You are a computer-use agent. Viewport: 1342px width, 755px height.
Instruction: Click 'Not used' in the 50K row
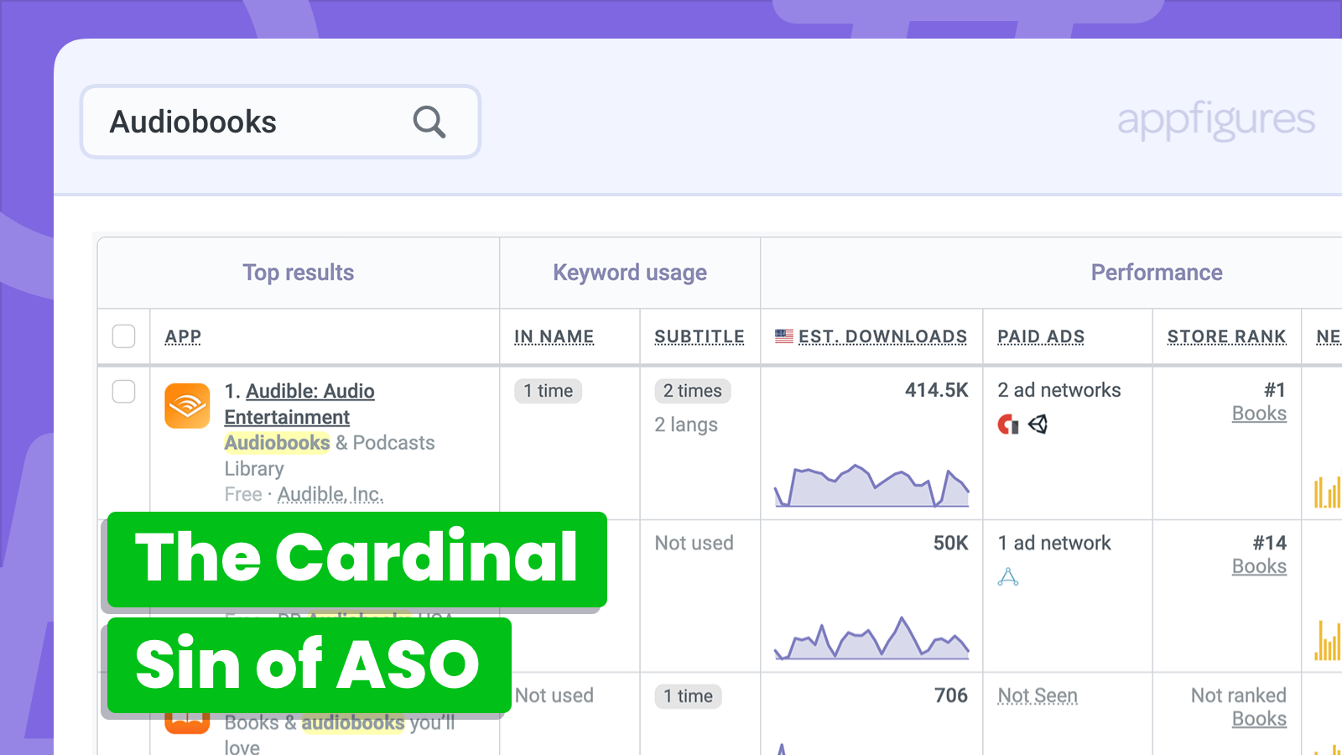694,543
